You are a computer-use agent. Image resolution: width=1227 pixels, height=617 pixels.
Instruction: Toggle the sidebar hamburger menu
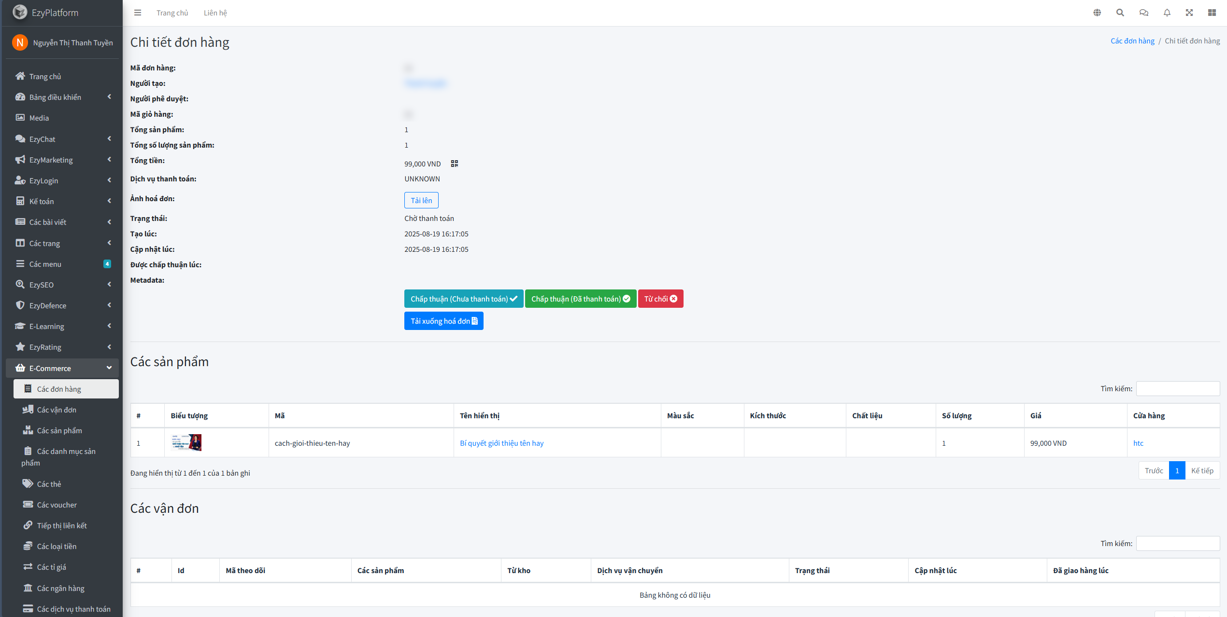138,13
